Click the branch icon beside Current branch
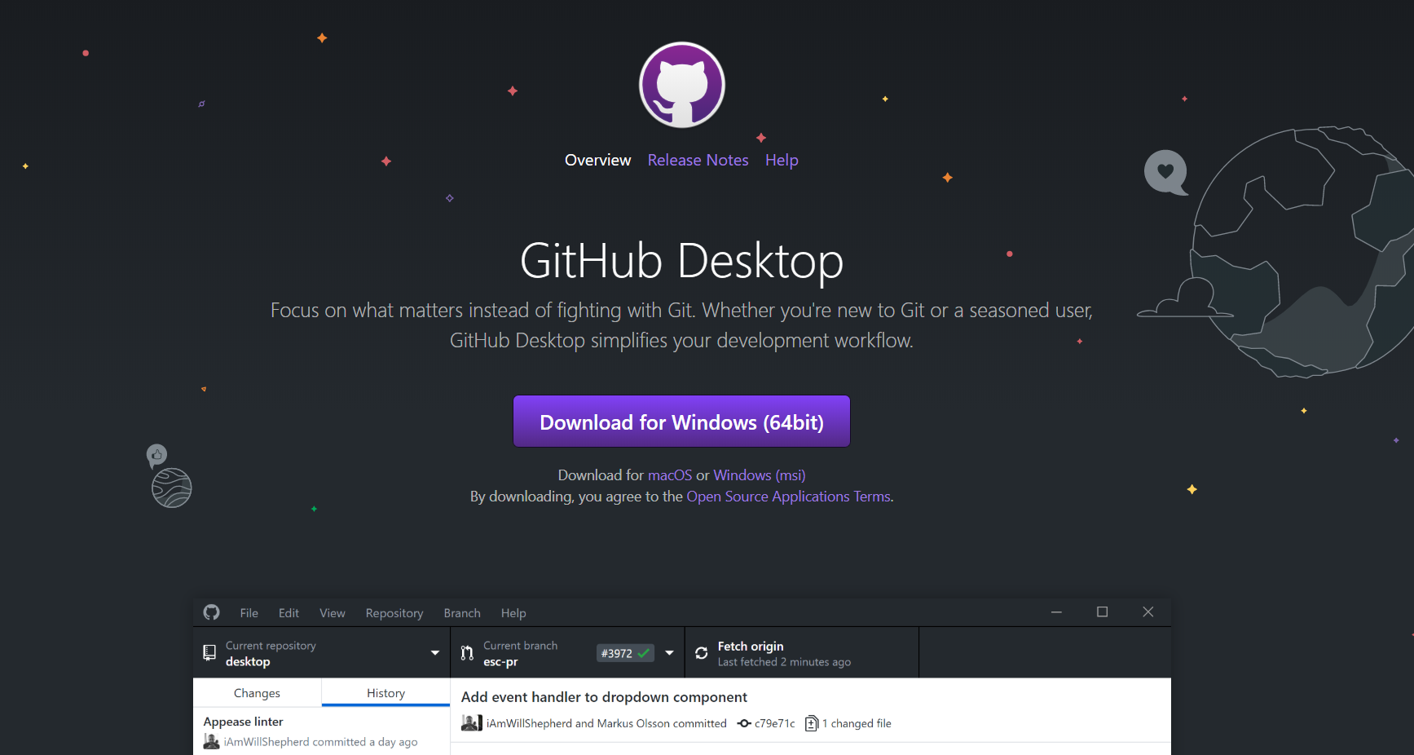Screen dimensions: 1414x755 pyautogui.click(x=467, y=653)
